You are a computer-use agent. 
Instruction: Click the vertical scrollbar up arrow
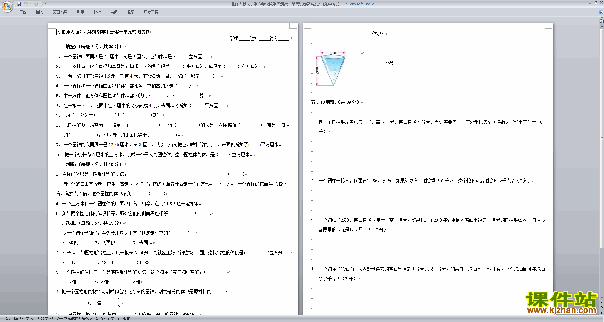(x=601, y=26)
